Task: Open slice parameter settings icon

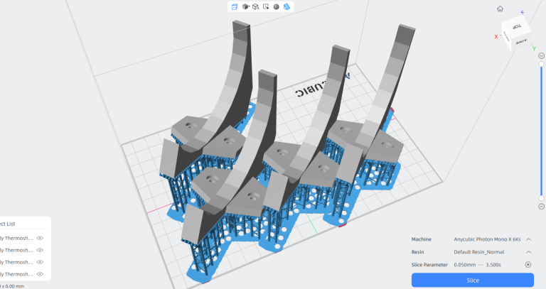Action: (528, 265)
